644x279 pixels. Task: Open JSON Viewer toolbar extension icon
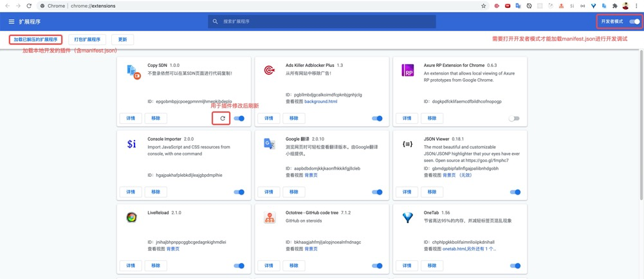[x=582, y=6]
